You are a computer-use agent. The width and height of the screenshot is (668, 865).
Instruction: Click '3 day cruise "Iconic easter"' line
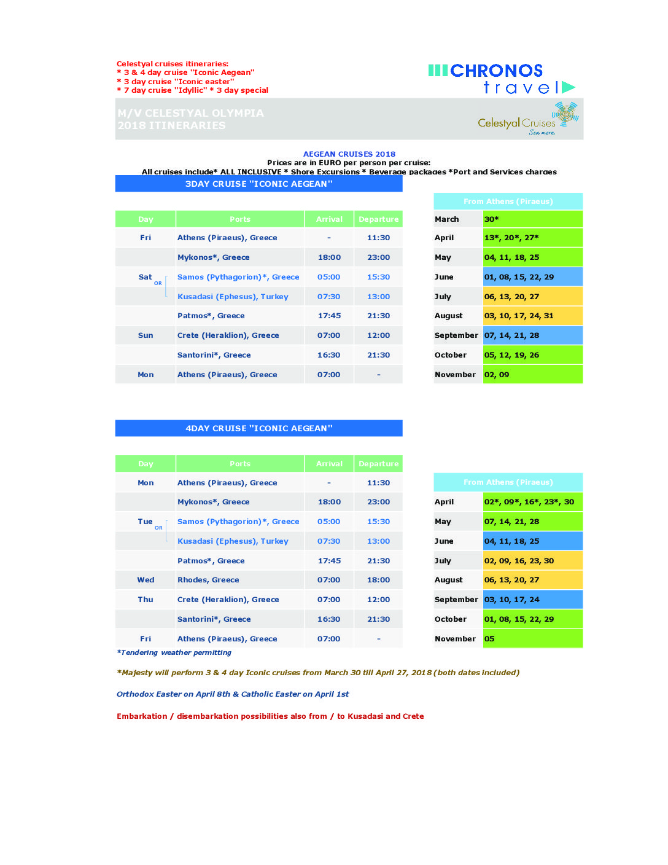pyautogui.click(x=176, y=82)
